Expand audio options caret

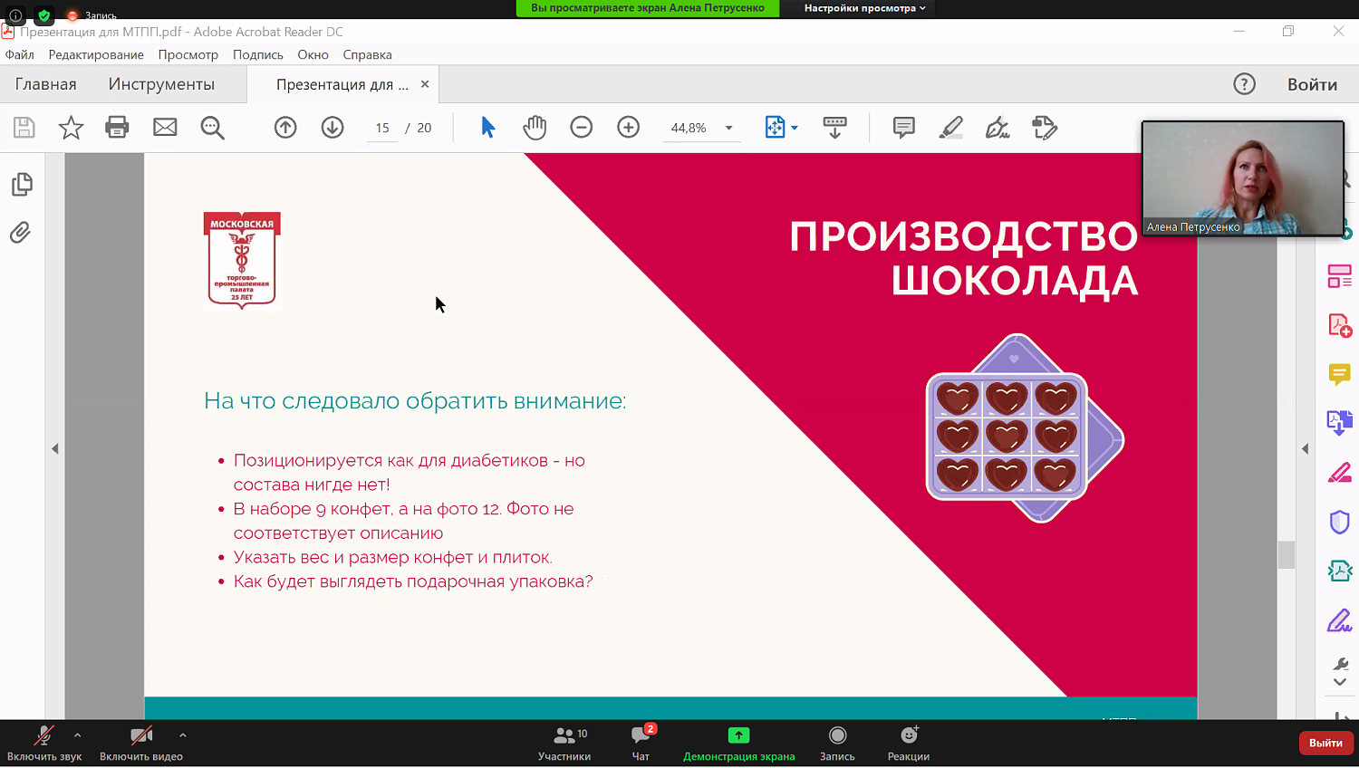click(77, 735)
